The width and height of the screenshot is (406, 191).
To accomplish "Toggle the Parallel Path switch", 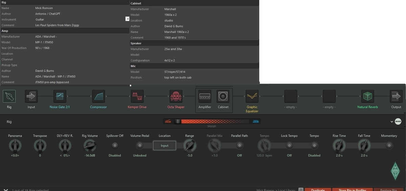I will [x=240, y=145].
